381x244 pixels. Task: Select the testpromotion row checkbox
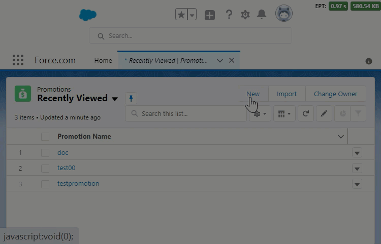click(45, 184)
